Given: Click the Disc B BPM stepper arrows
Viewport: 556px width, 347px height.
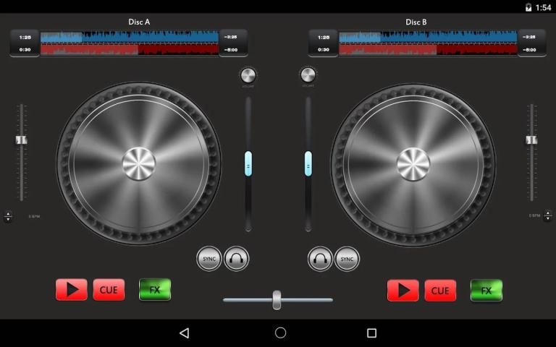Looking at the screenshot, I should click(547, 216).
